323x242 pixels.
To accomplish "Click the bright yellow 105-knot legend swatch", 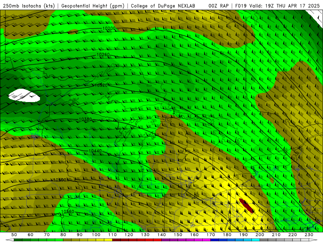I will pyautogui.click(x=108, y=240).
